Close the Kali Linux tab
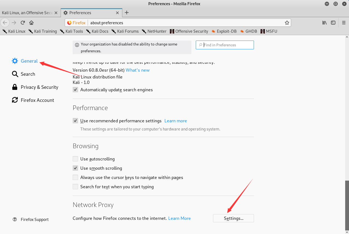The image size is (349, 234). 56,13
